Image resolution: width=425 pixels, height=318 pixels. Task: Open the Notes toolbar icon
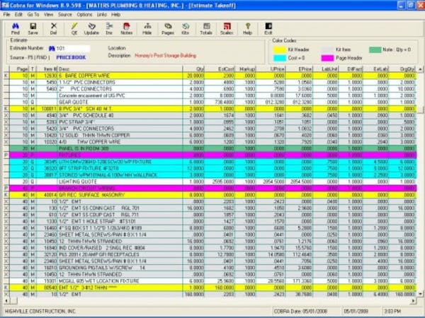pyautogui.click(x=127, y=28)
